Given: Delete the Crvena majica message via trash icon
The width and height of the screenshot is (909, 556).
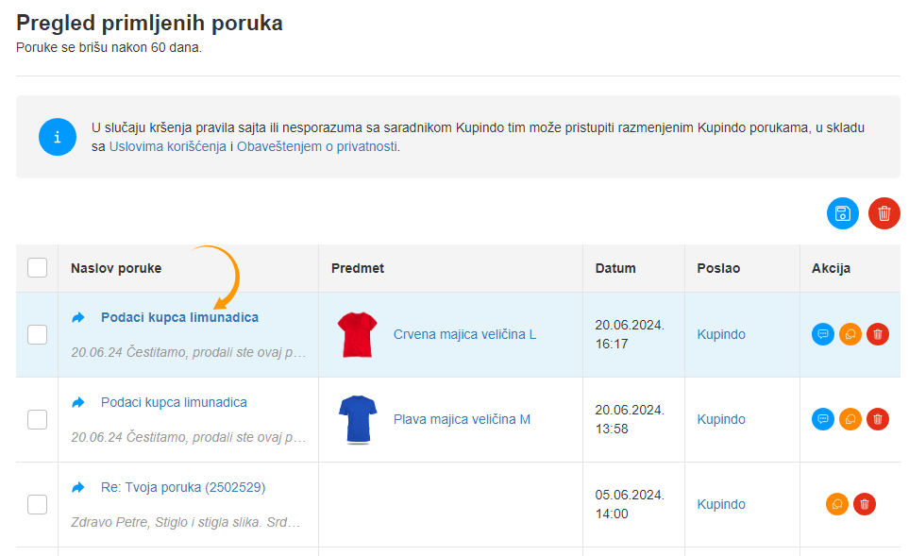Looking at the screenshot, I should pos(878,334).
